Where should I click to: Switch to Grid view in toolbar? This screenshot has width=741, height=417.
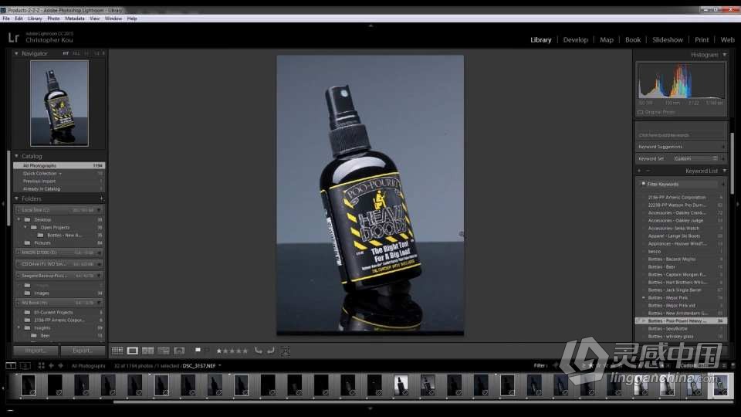click(117, 351)
